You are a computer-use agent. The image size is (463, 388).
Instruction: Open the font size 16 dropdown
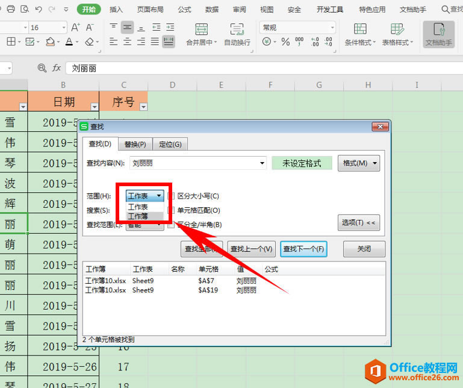point(64,28)
